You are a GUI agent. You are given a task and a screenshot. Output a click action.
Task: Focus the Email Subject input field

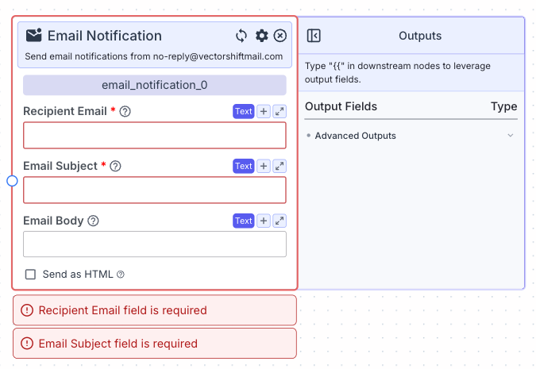click(155, 190)
